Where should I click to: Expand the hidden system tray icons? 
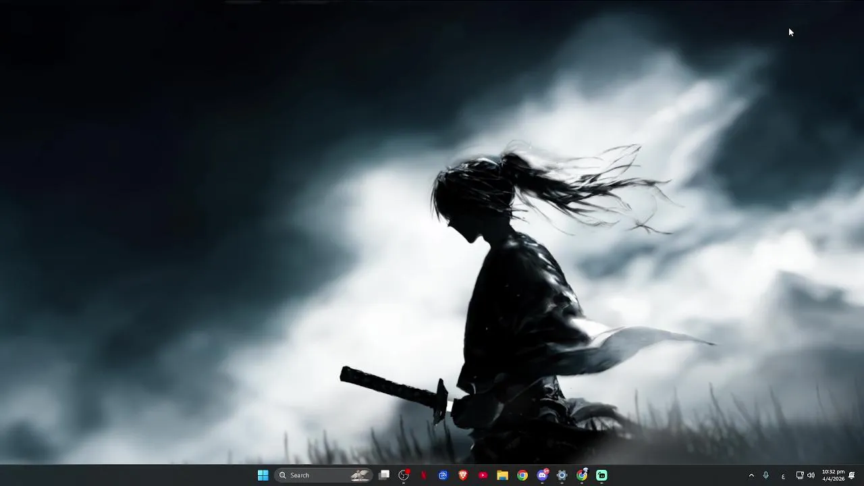(751, 475)
